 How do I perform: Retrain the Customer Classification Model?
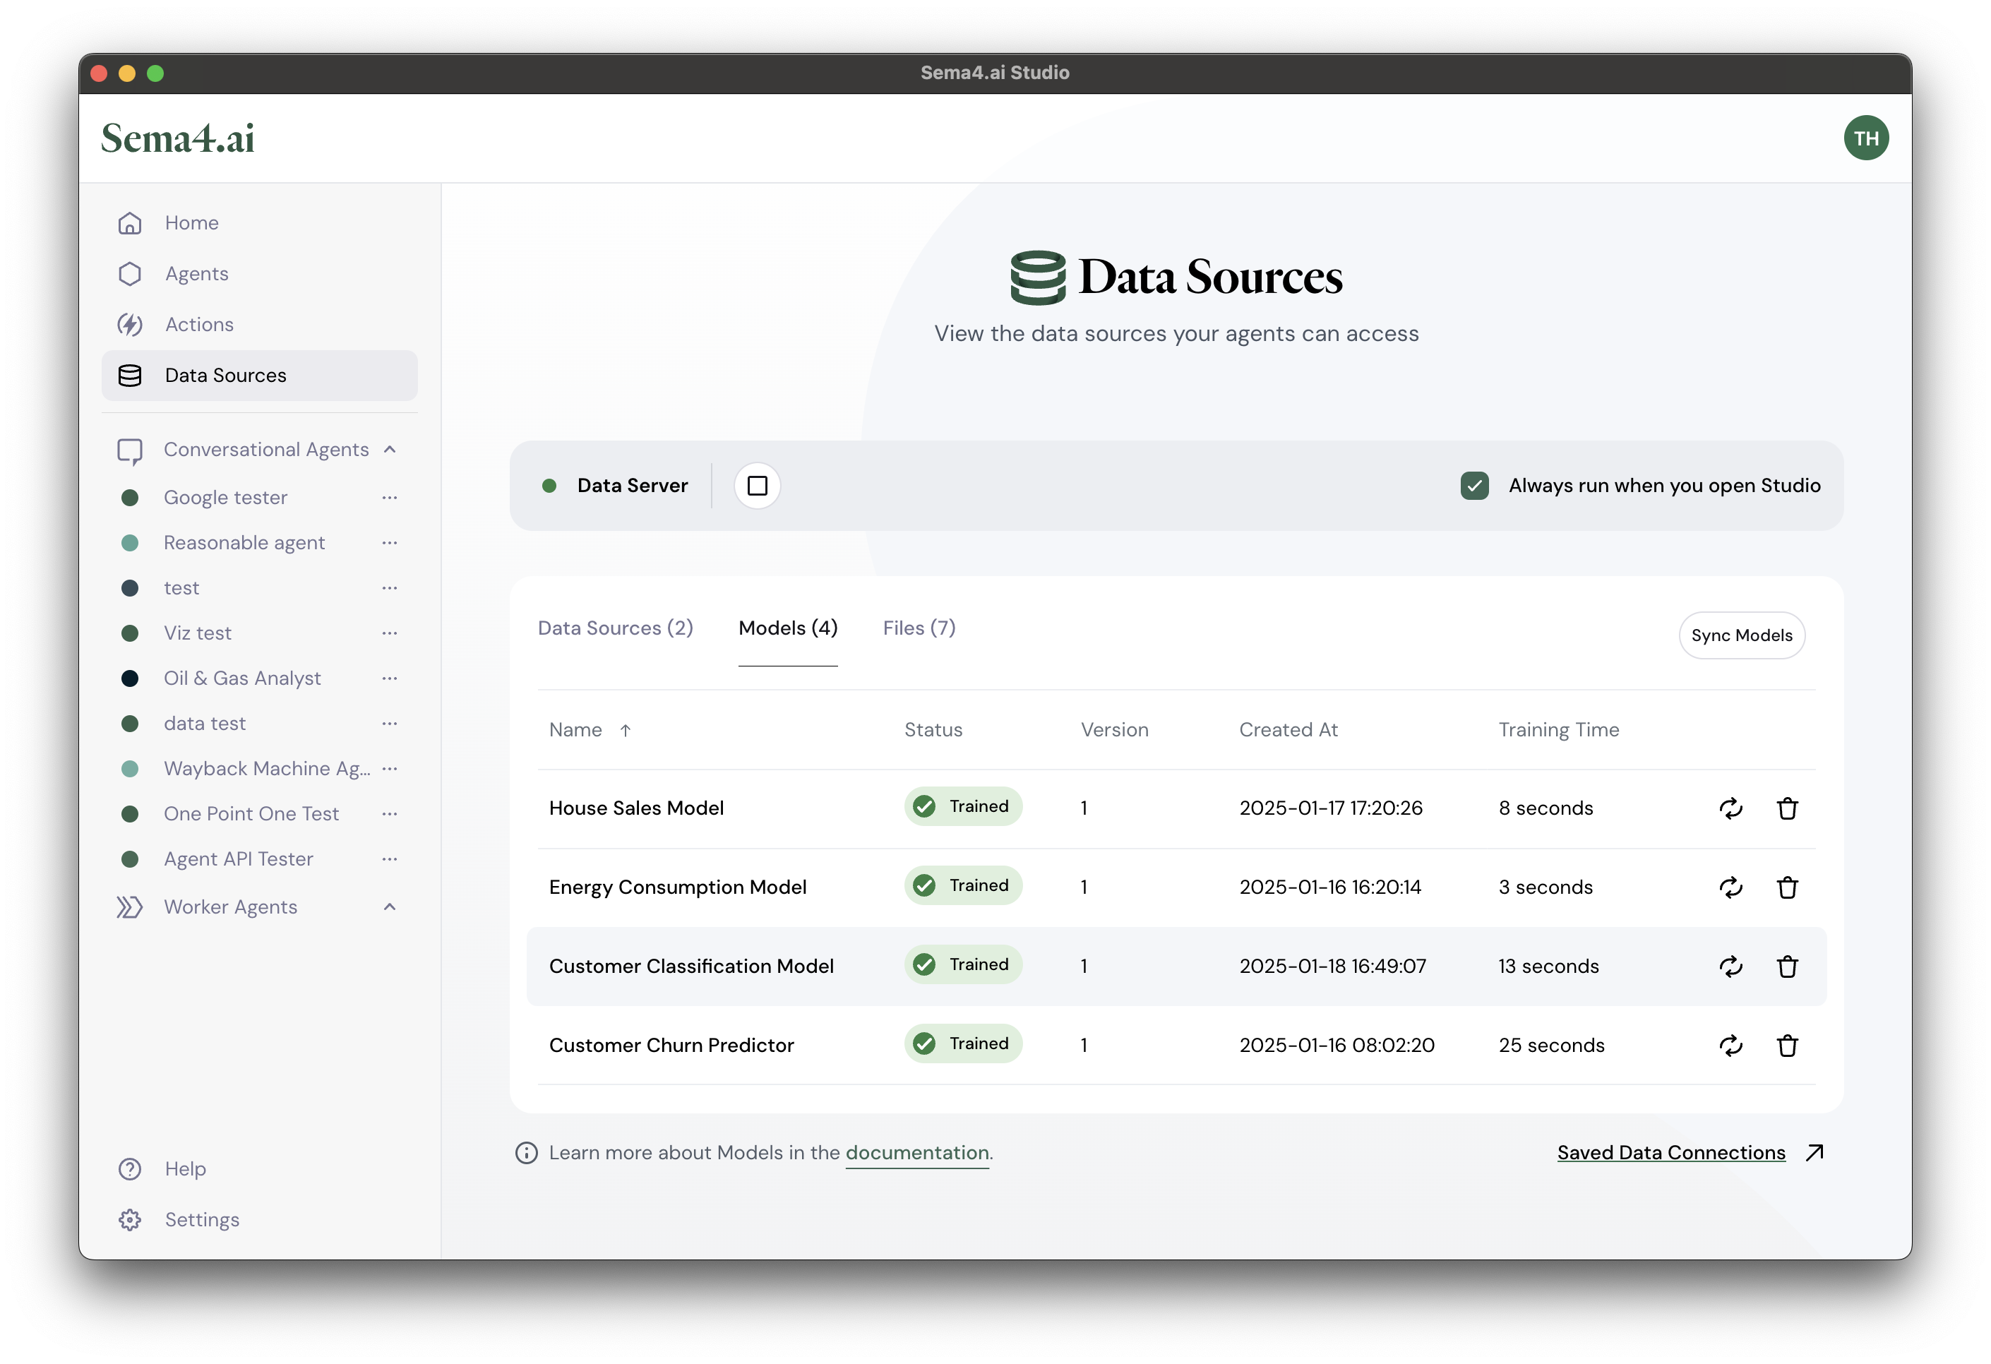click(1730, 967)
